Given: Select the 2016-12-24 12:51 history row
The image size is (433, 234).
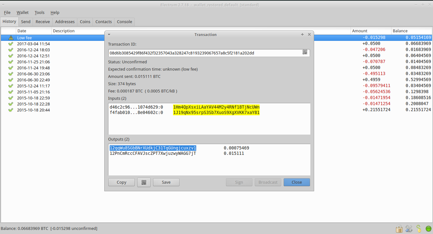Looking at the screenshot, I should 217,56.
